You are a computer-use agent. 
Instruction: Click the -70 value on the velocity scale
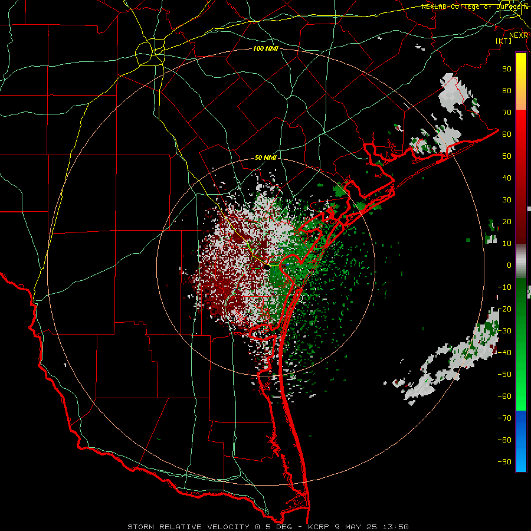[x=504, y=418]
